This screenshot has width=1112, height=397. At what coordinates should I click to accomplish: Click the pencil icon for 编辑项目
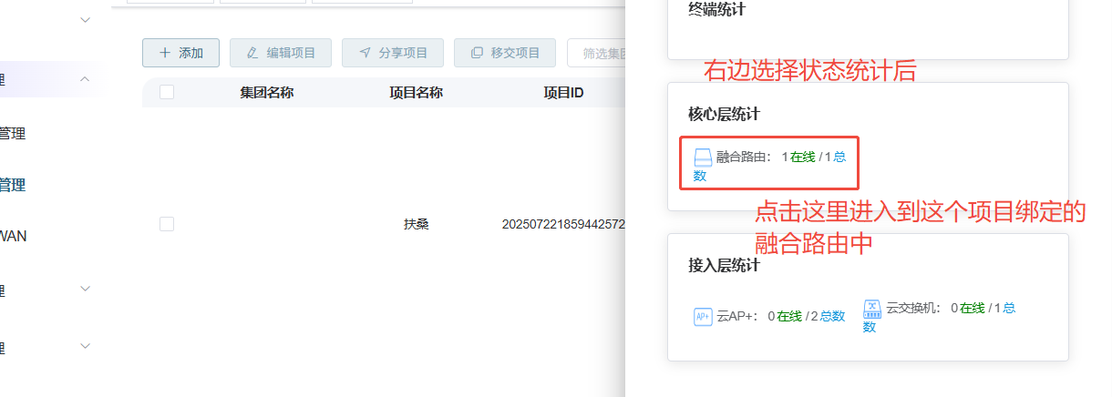point(252,53)
